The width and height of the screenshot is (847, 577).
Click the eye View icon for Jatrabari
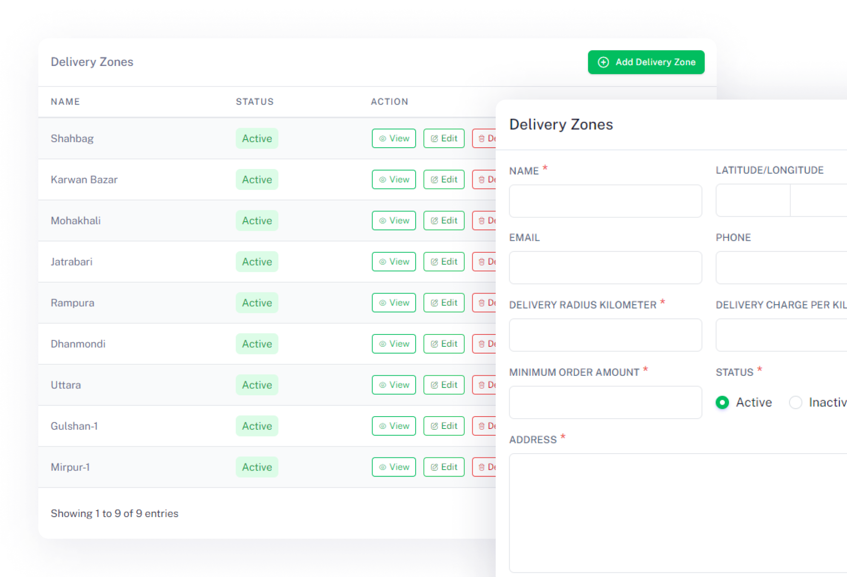[x=382, y=262]
